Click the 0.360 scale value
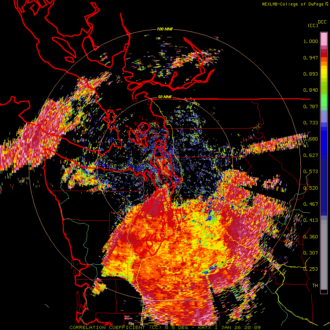This screenshot has width=330, height=330. 311,237
